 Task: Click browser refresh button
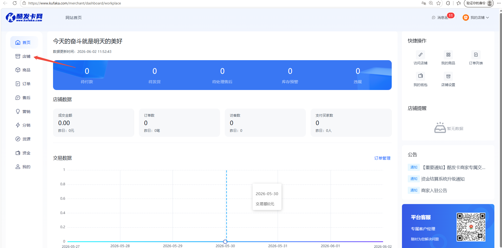15,3
